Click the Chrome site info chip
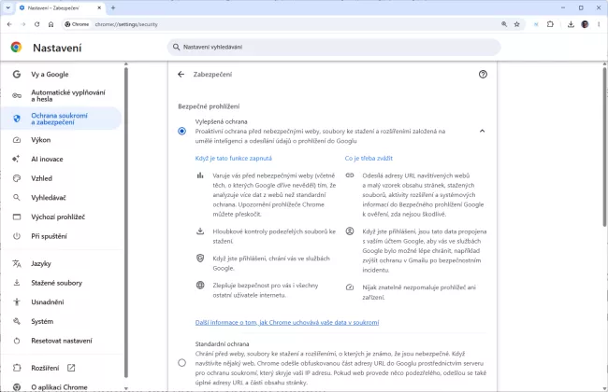Screen dimensions: 608x392 click(77, 24)
